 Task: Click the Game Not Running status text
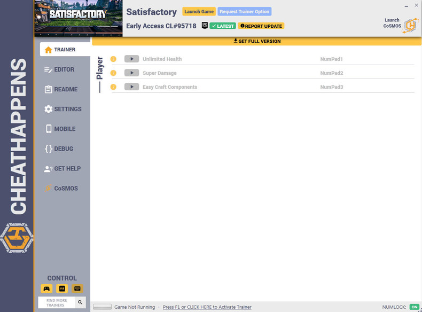point(135,307)
